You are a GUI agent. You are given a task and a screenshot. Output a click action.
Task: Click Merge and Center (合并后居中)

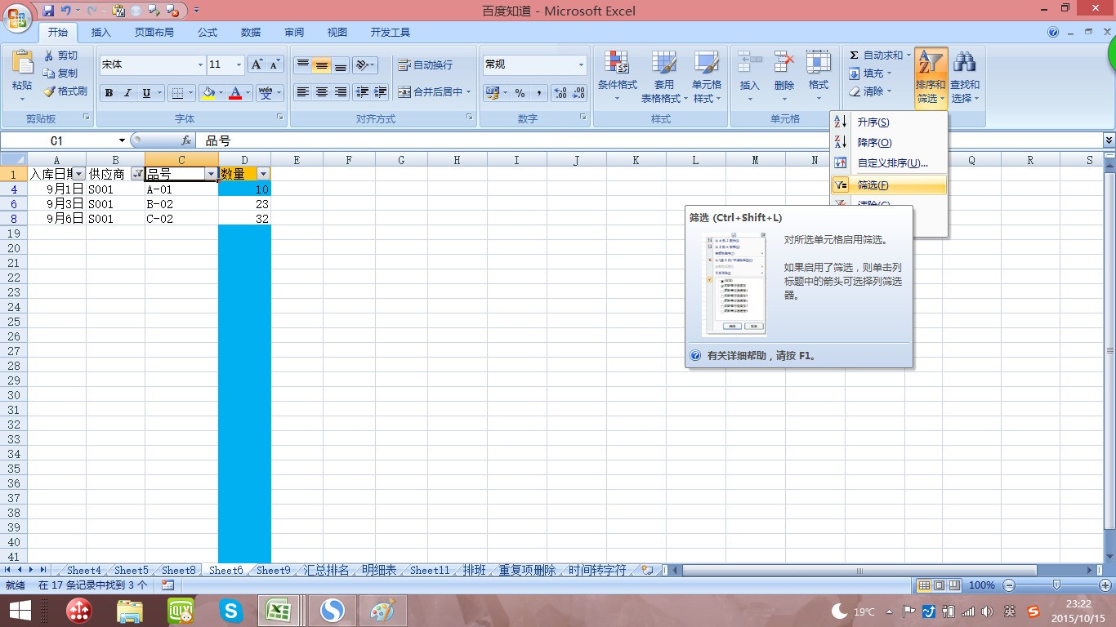click(x=435, y=92)
